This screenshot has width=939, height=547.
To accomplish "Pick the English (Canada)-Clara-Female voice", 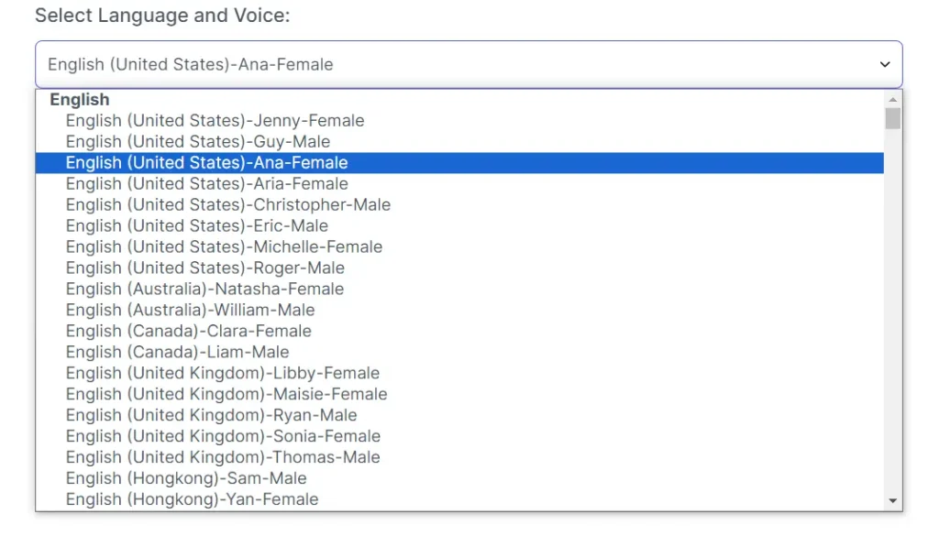I will 188,331.
